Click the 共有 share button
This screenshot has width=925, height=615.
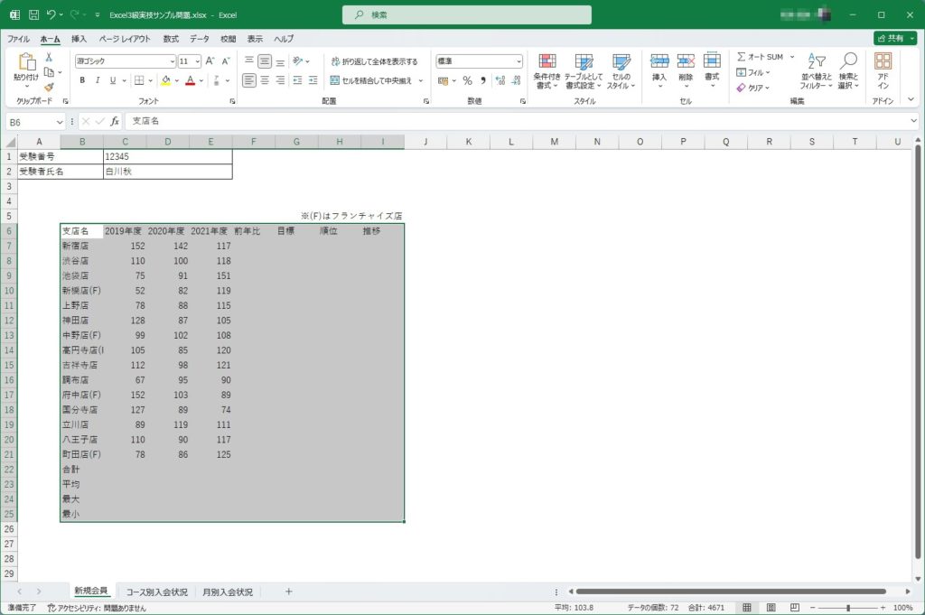tap(894, 39)
